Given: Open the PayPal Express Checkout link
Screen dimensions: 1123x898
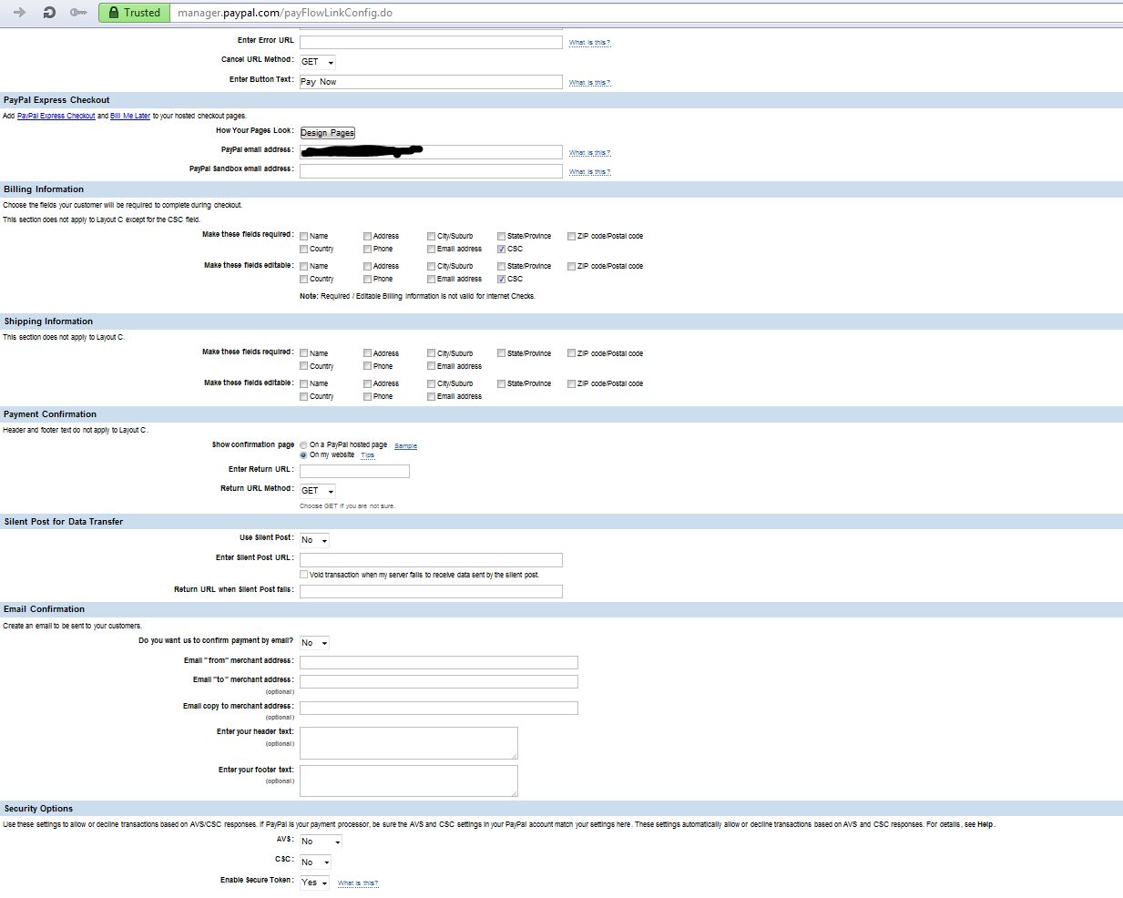Looking at the screenshot, I should pos(56,116).
